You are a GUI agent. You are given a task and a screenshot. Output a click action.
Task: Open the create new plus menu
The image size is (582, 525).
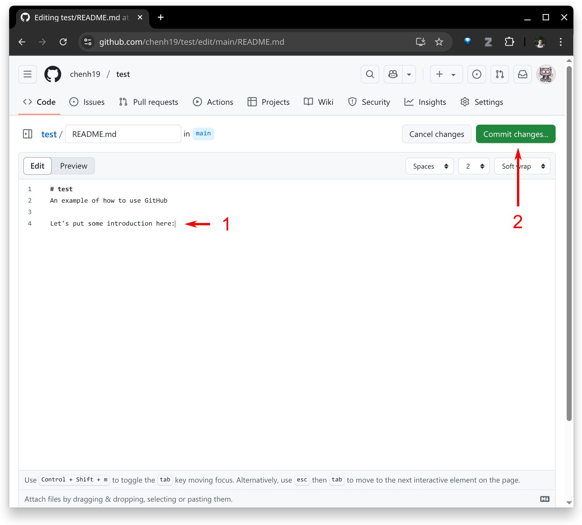[446, 74]
